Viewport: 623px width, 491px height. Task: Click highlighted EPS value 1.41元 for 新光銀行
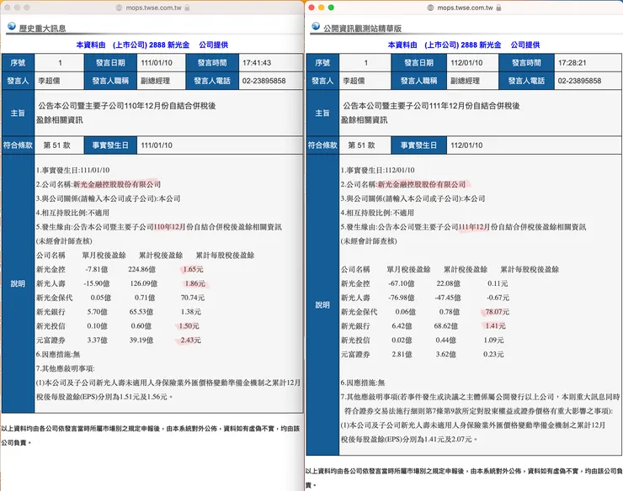pyautogui.click(x=496, y=326)
